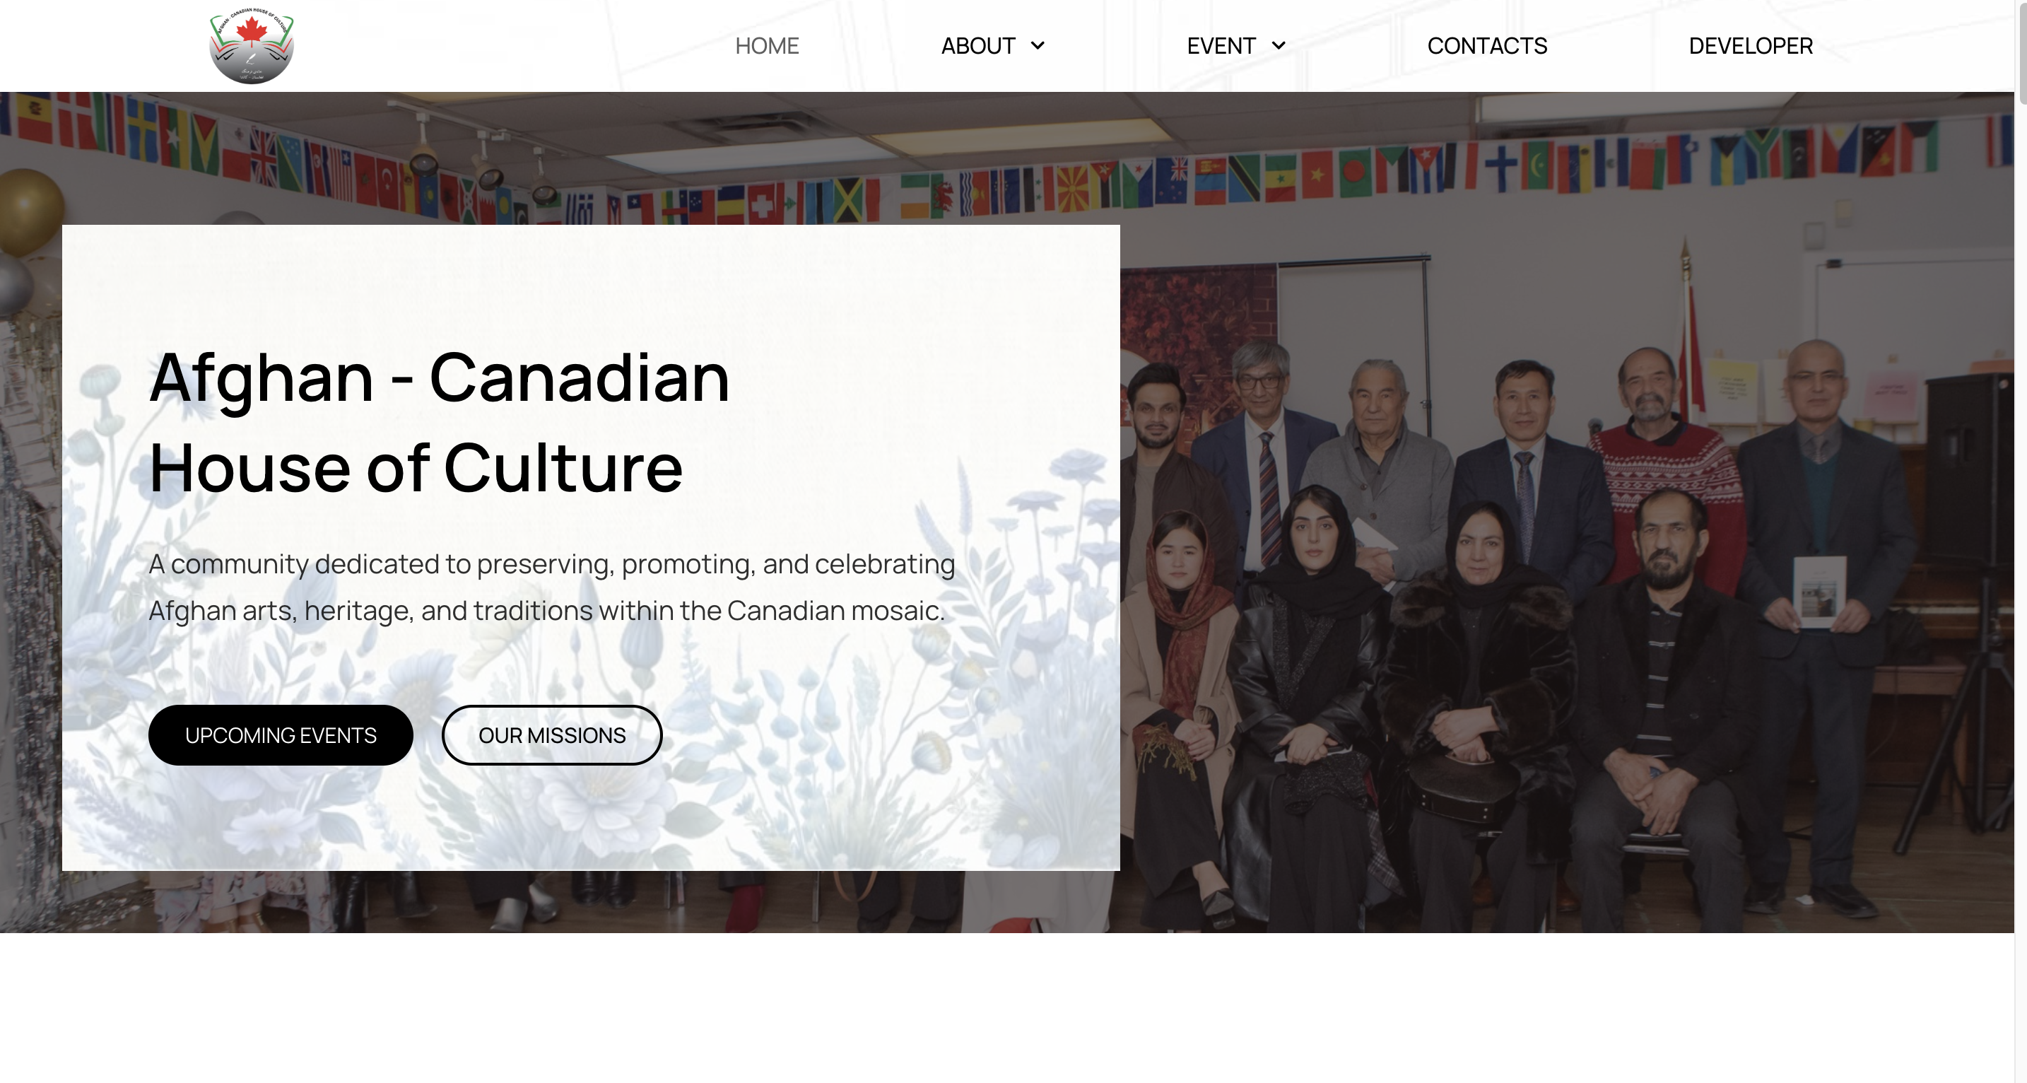
Task: Click the OUR MISSIONS outlined button
Action: pos(551,734)
